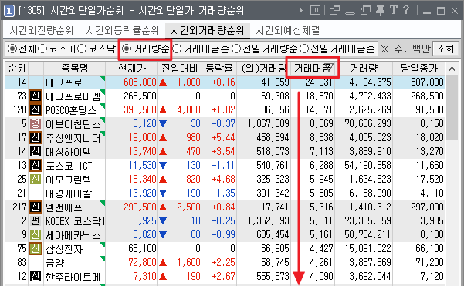Click the down triangle in 애경케미칼 row

click(163, 193)
